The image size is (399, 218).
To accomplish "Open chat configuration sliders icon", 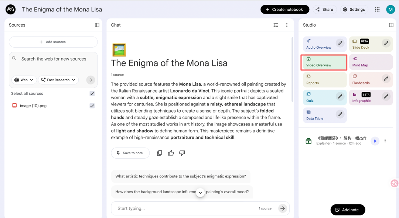I will (x=276, y=25).
